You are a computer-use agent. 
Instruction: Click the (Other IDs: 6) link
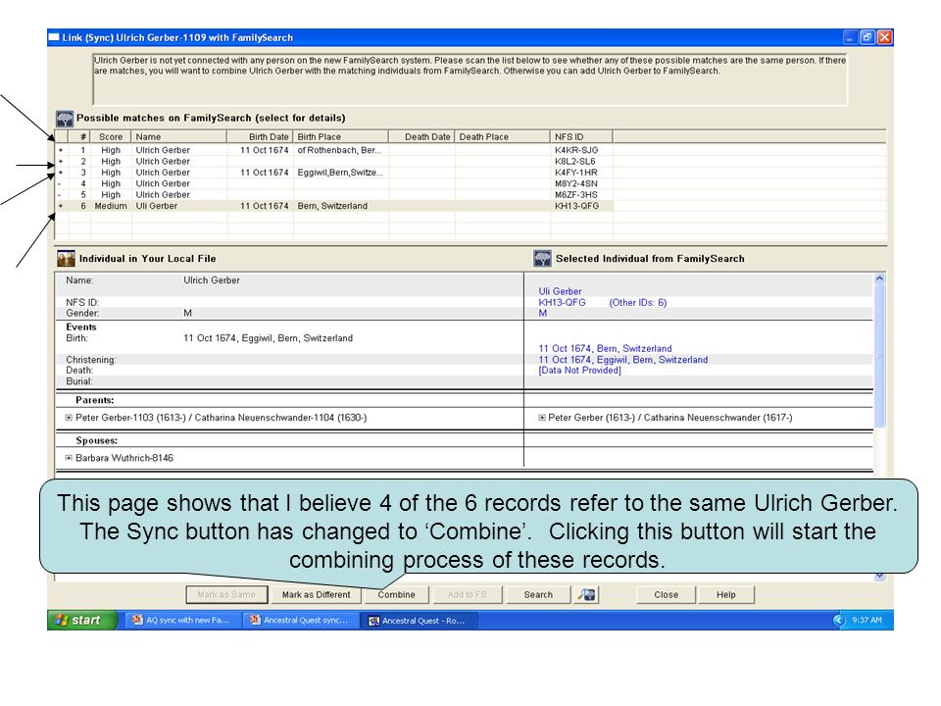tap(637, 303)
